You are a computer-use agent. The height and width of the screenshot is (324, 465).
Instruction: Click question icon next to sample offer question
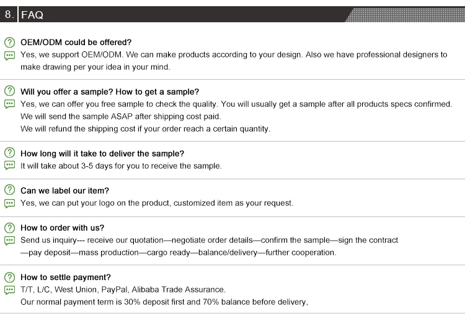[x=9, y=92]
